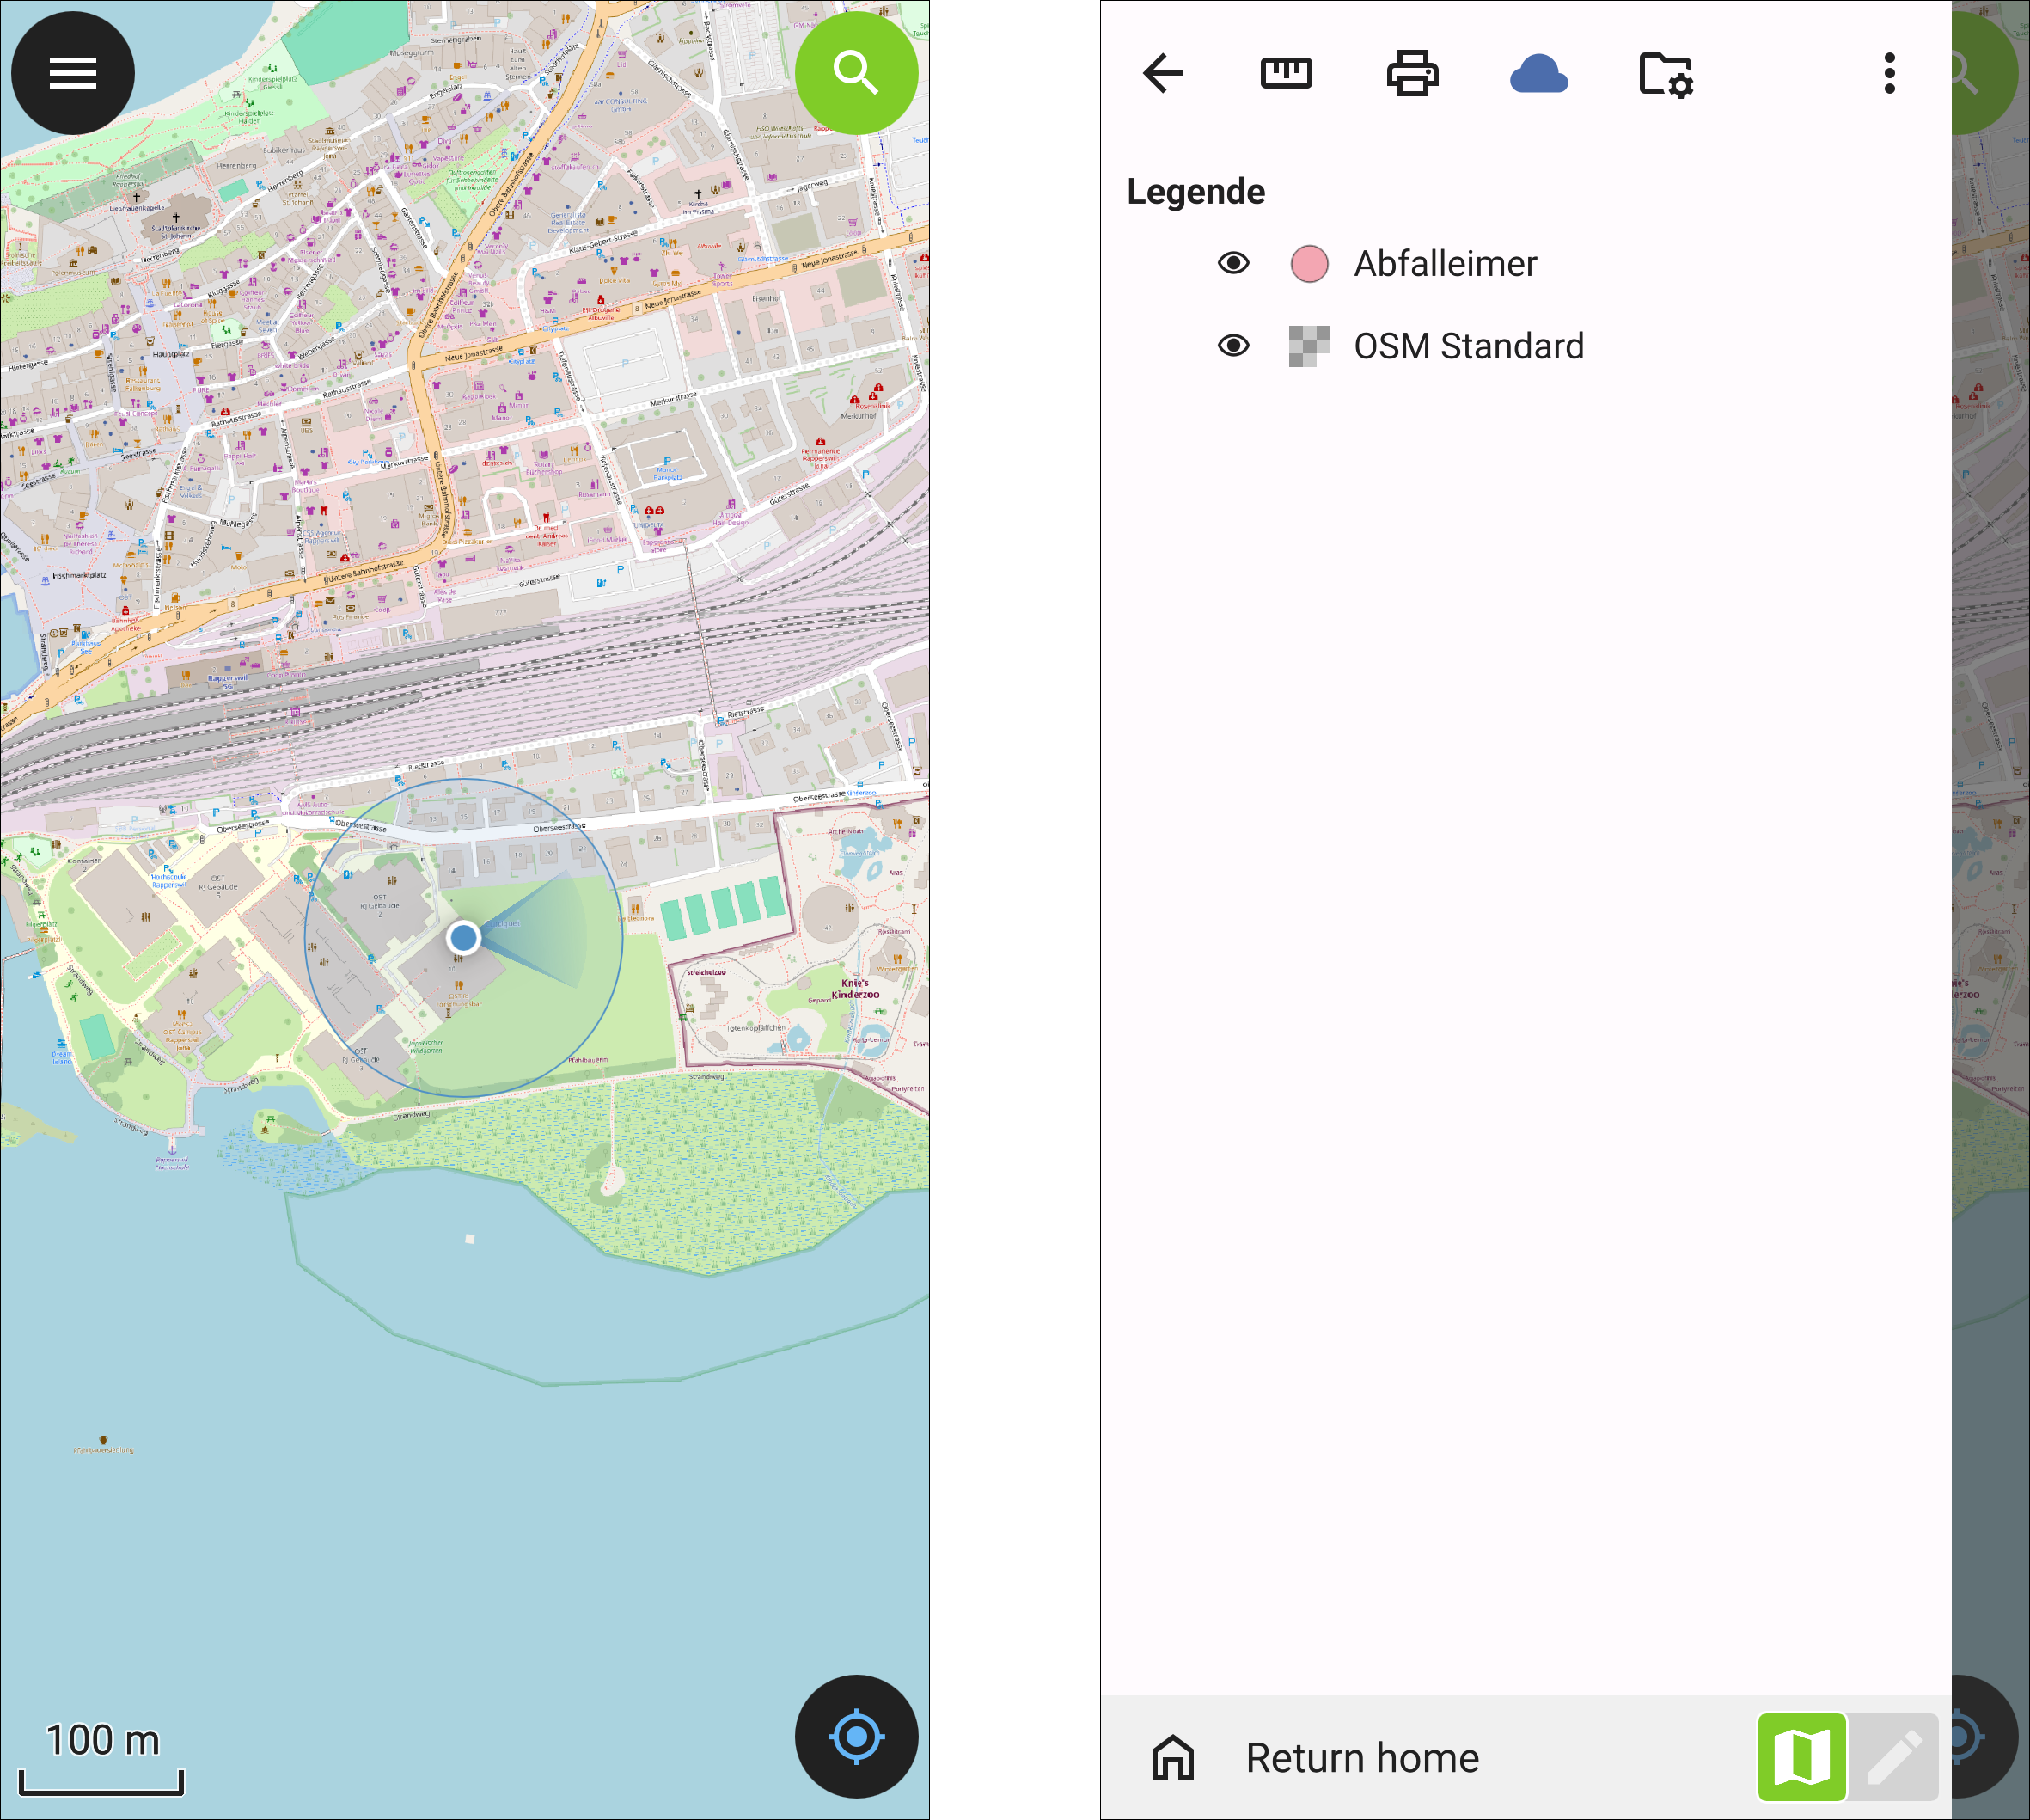Click the blue position marker on map
2030x1820 pixels.
click(x=462, y=937)
